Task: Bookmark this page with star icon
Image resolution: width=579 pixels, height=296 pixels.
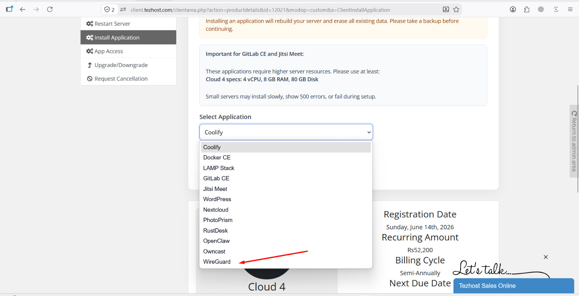Action: click(456, 9)
